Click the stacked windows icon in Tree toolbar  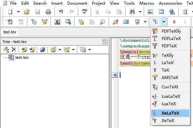coord(43,50)
